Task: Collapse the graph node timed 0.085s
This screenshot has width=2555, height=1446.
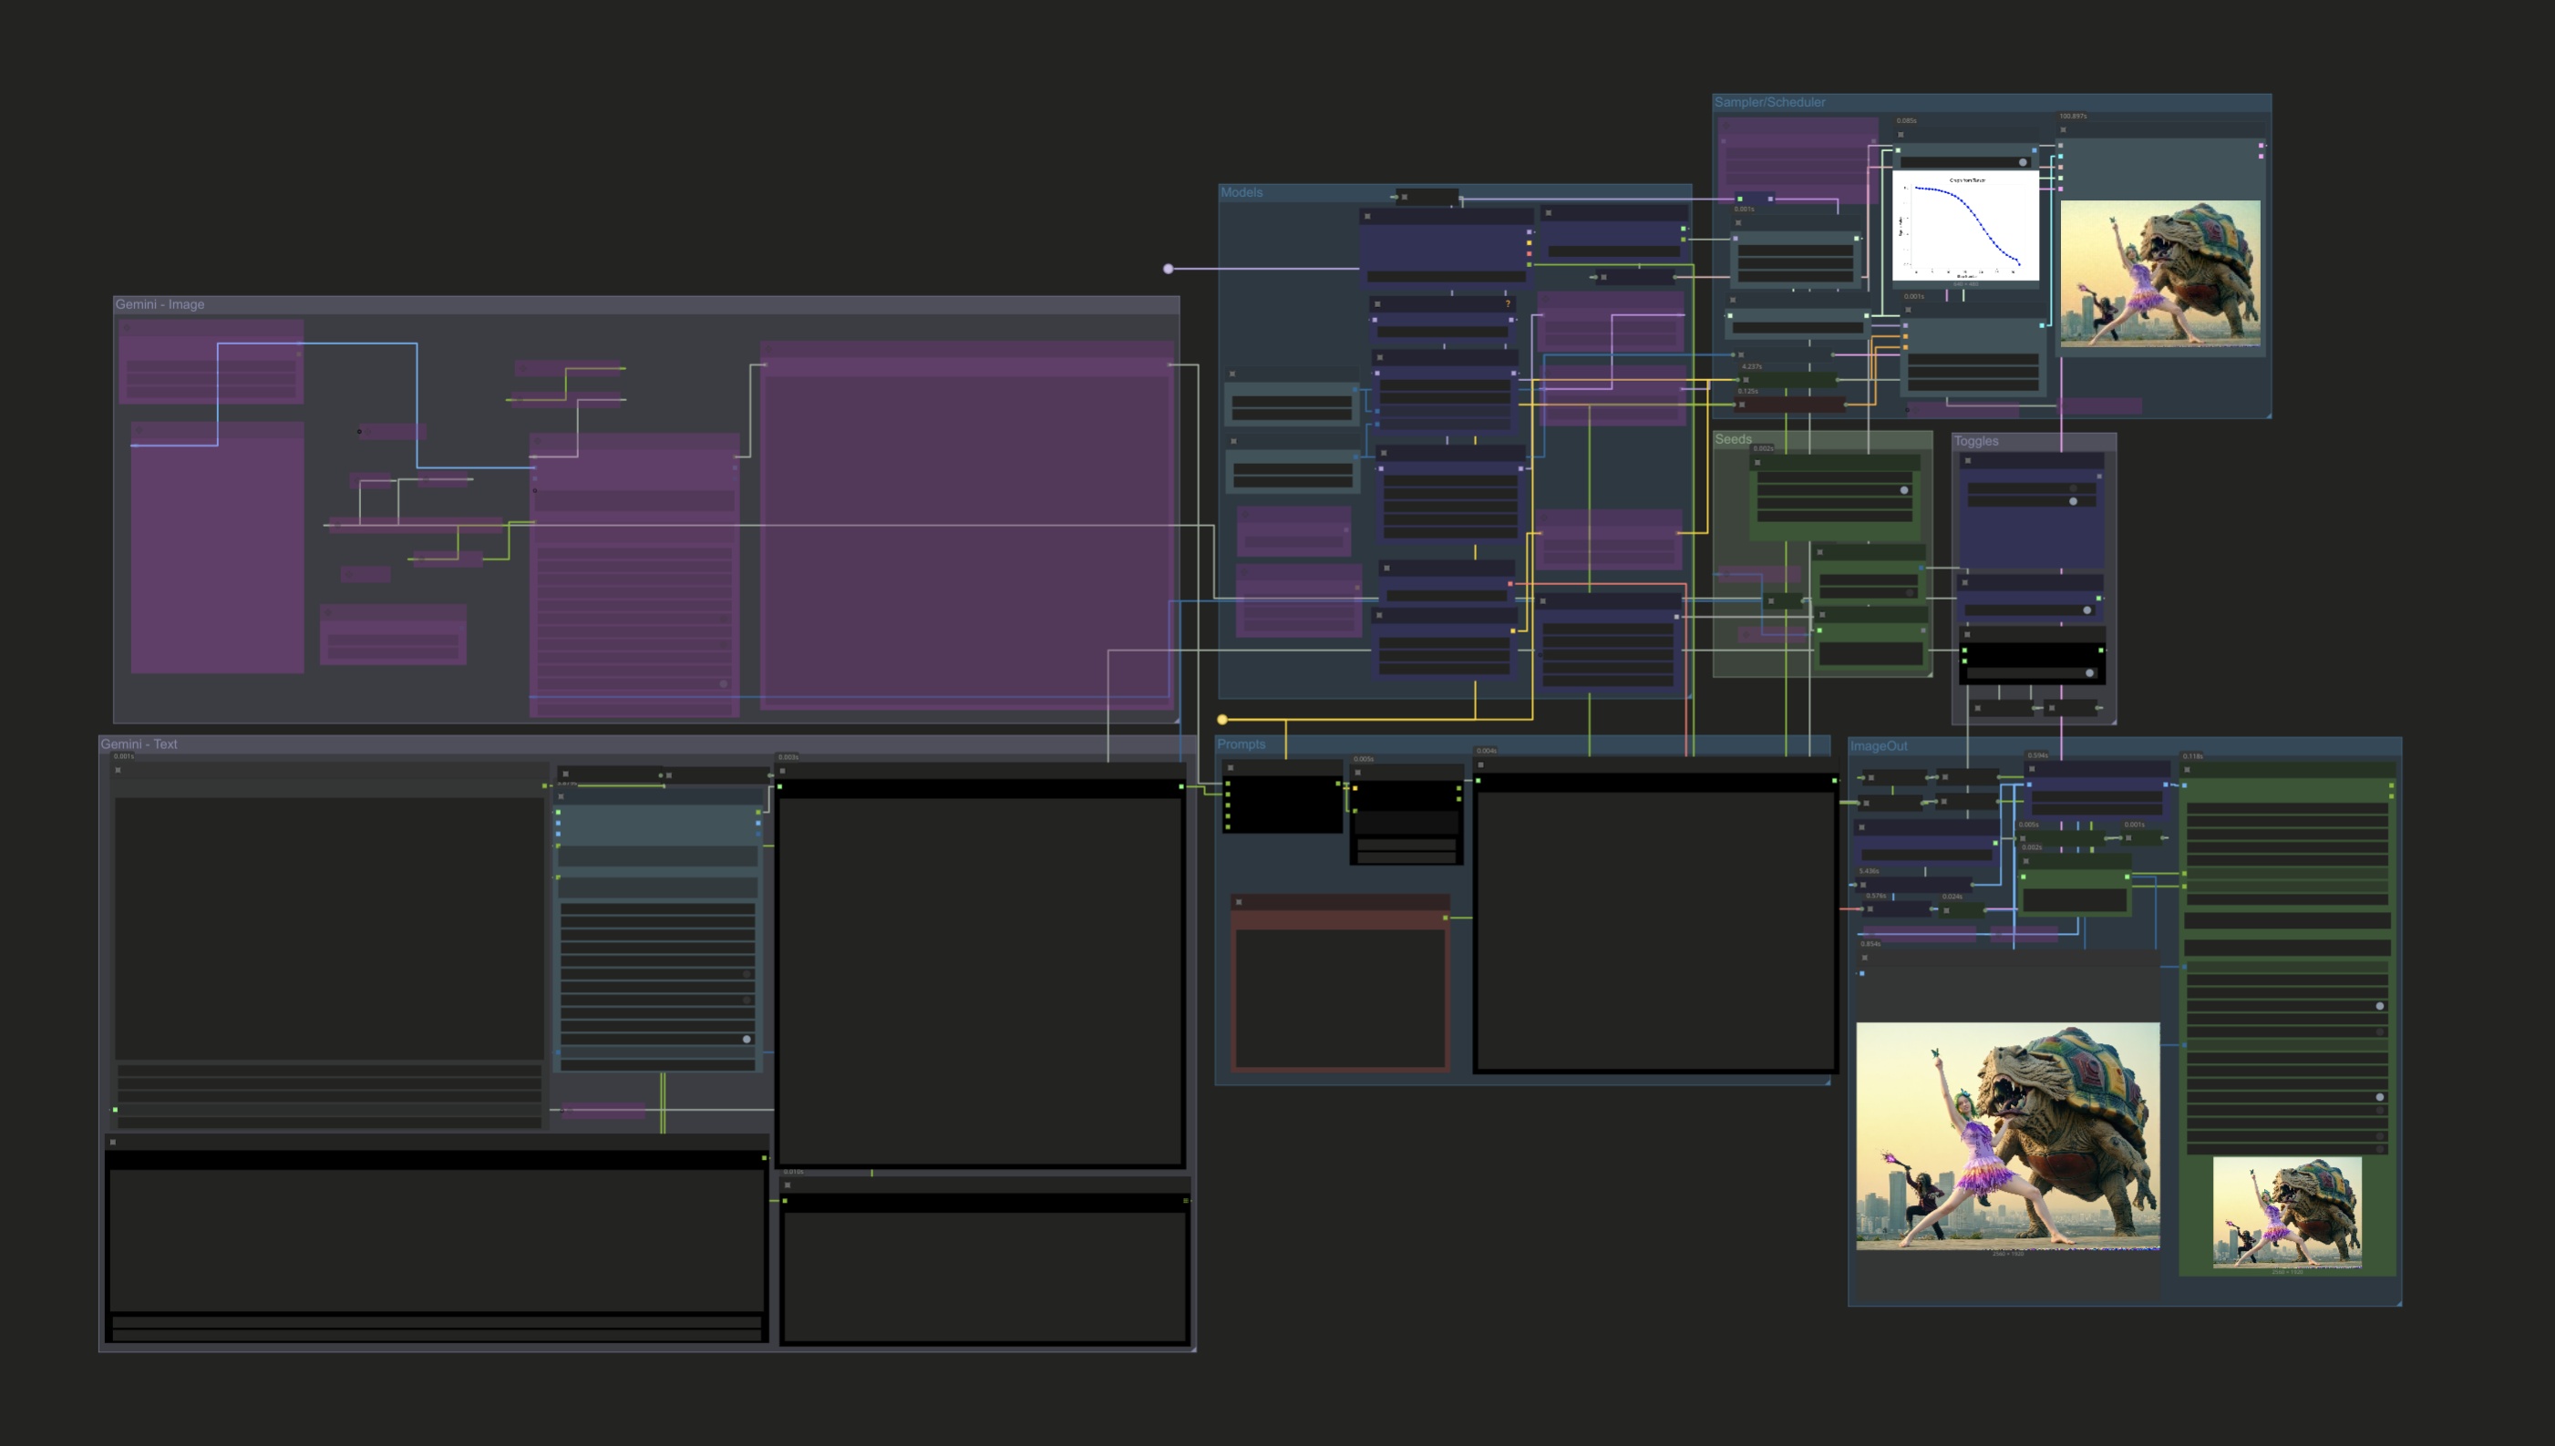Action: pyautogui.click(x=1901, y=134)
